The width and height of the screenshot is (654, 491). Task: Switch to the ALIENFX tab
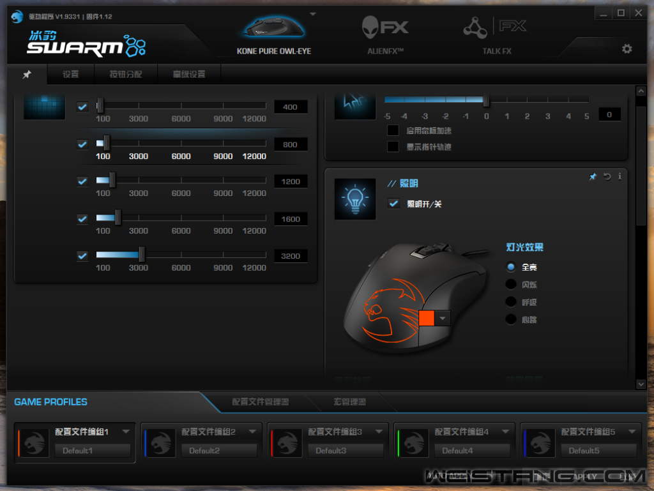point(385,36)
